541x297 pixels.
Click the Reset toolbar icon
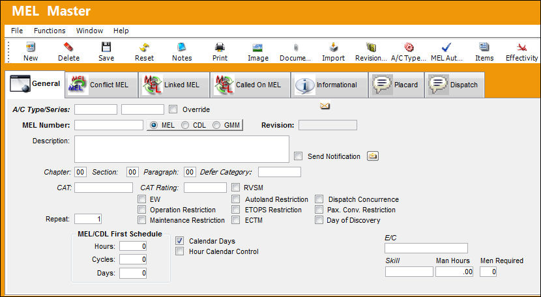coord(144,48)
